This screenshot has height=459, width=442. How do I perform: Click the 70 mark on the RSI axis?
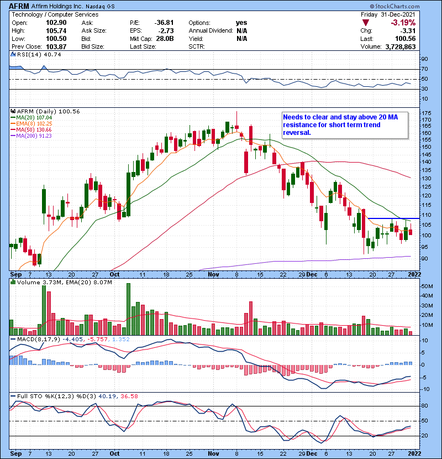pos(424,69)
